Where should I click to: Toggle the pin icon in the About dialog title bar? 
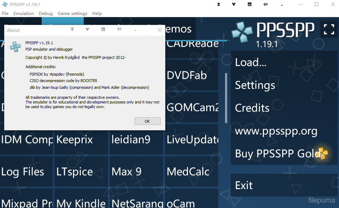click(119, 30)
